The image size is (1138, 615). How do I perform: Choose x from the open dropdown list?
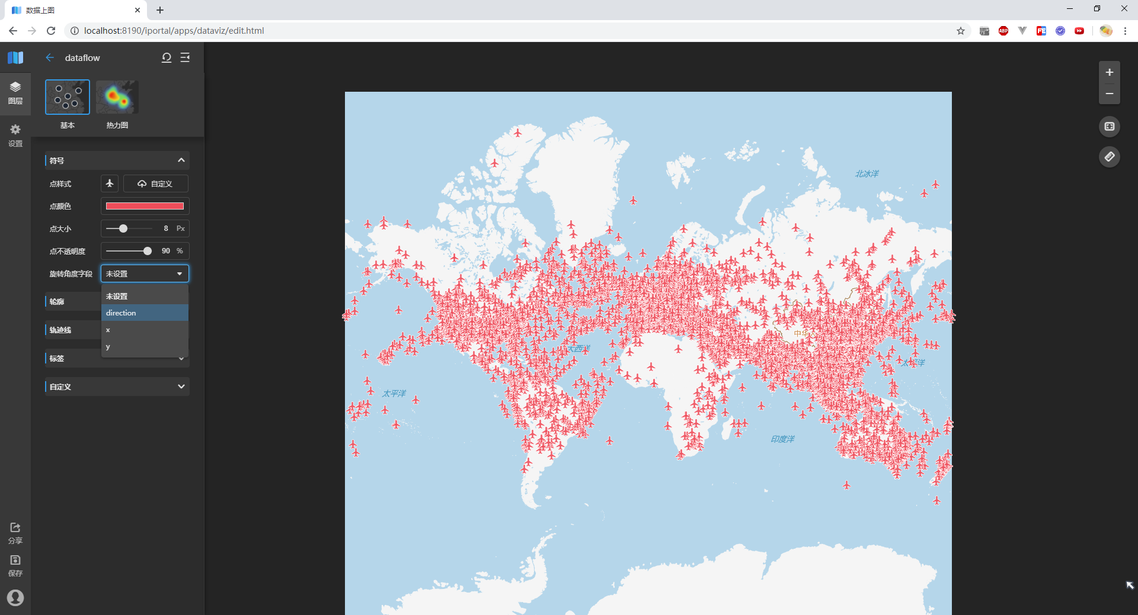click(x=144, y=330)
